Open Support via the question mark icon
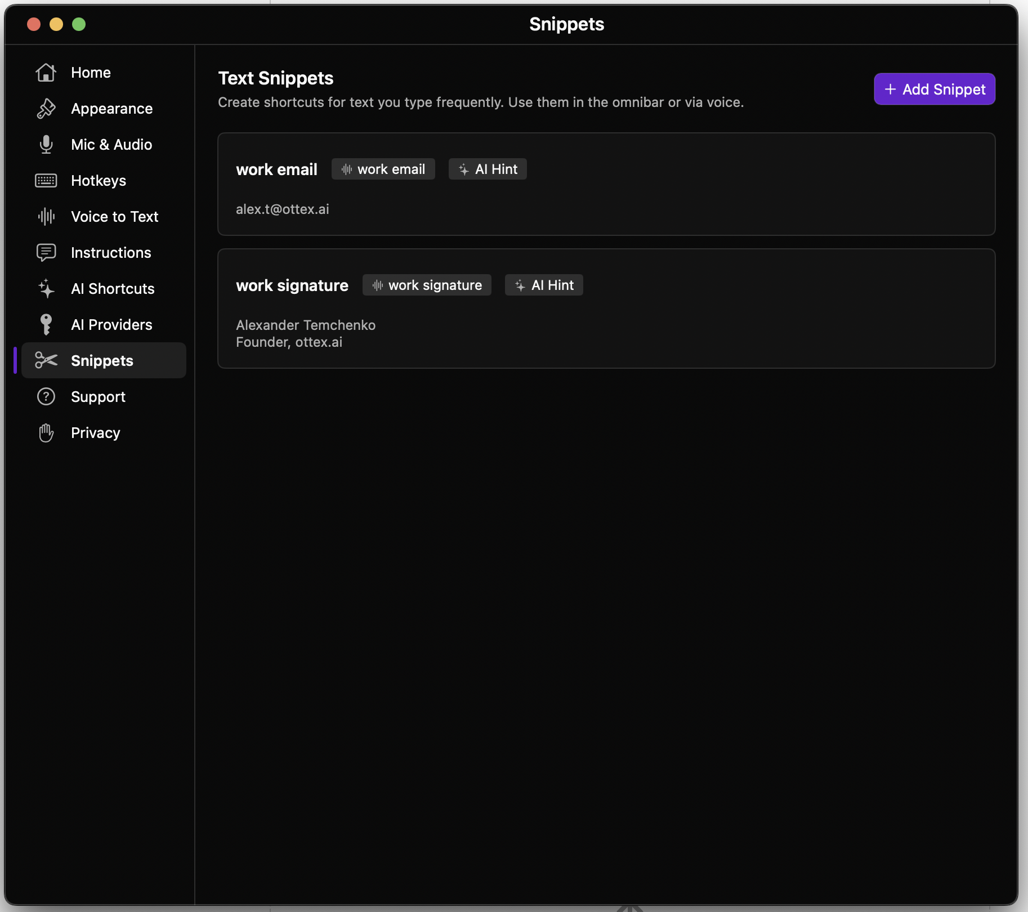 [46, 396]
